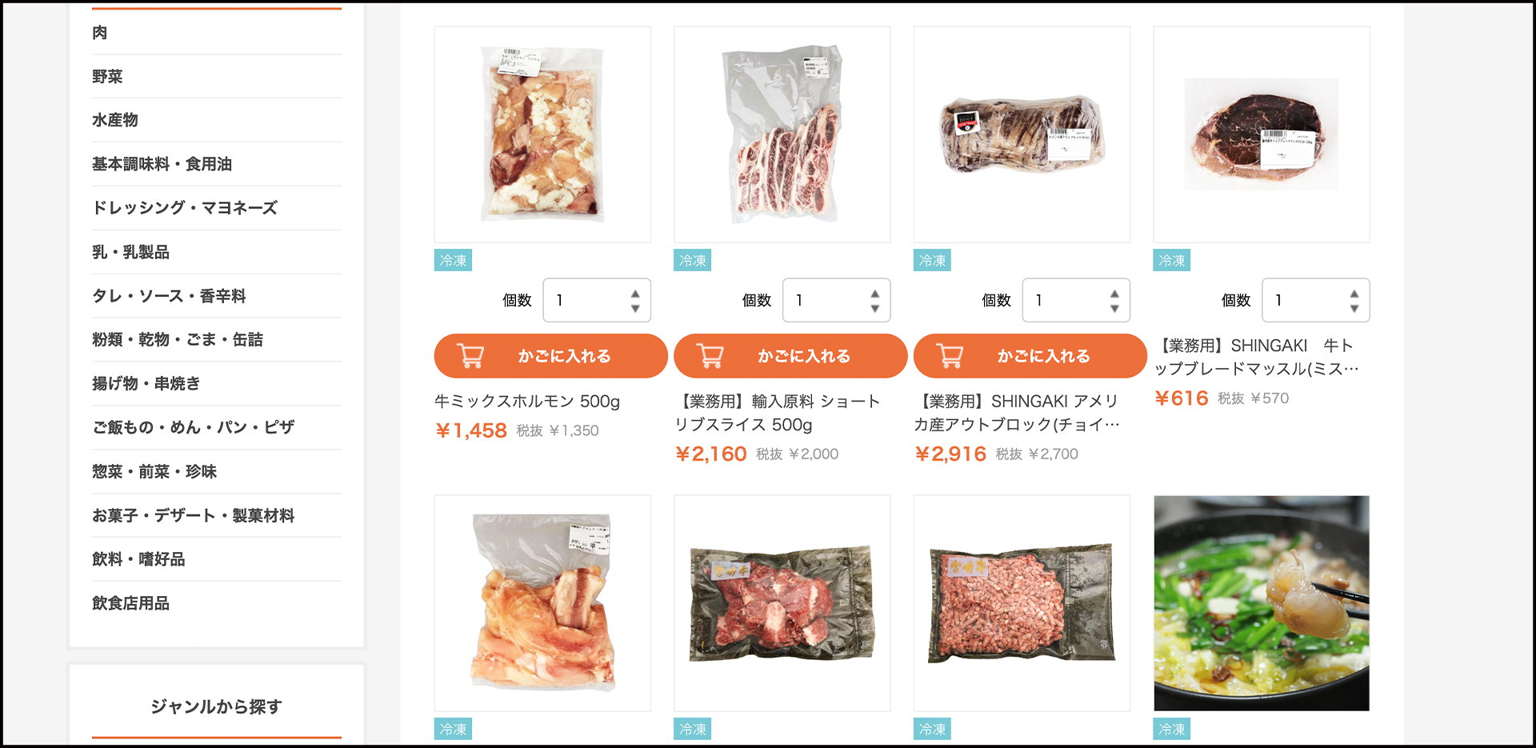Open the minced meat package thumbnail

click(1022, 603)
